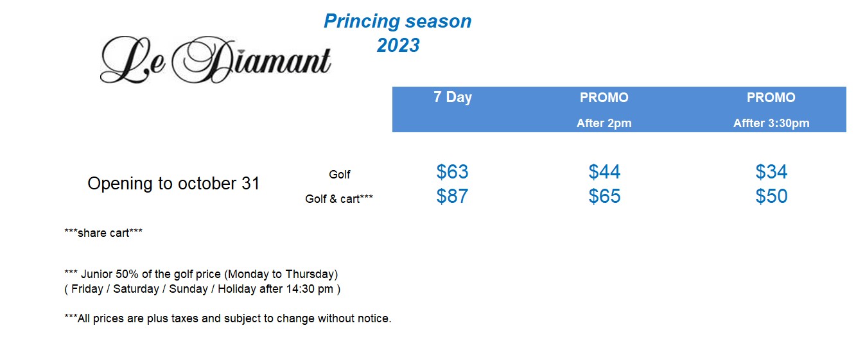Click the Junior 50% golf price note
Image resolution: width=865 pixels, height=364 pixels.
(x=201, y=274)
